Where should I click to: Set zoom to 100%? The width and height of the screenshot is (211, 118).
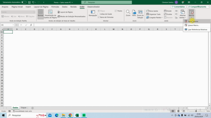coord(134,13)
